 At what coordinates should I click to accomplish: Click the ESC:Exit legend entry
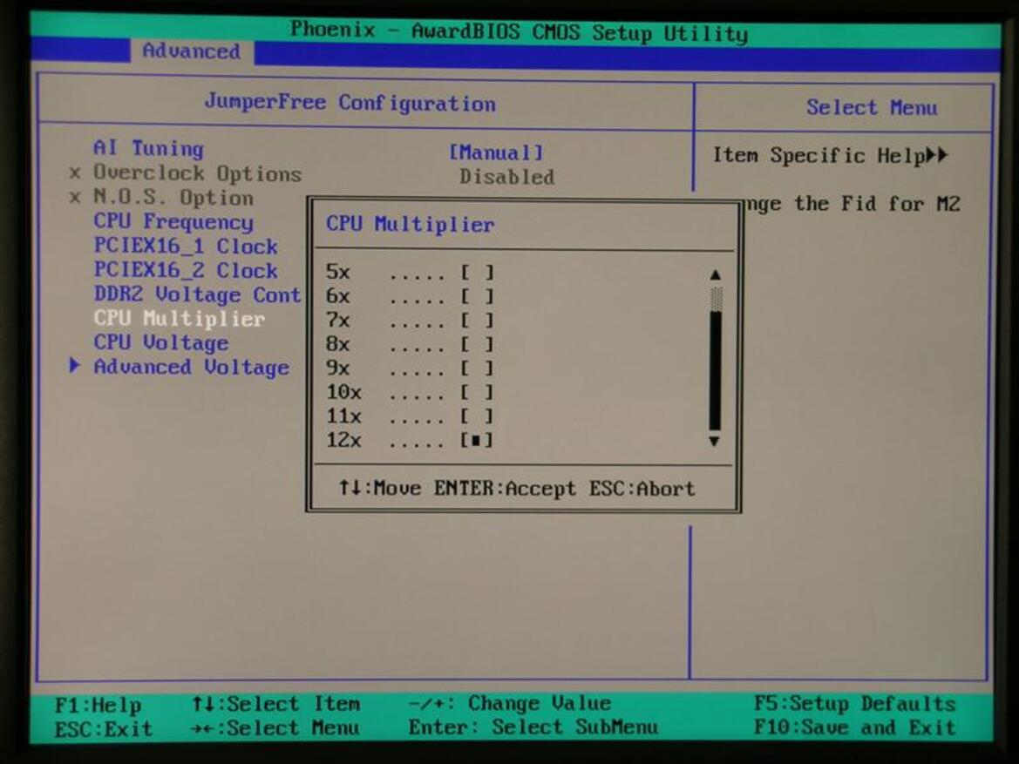(x=104, y=729)
